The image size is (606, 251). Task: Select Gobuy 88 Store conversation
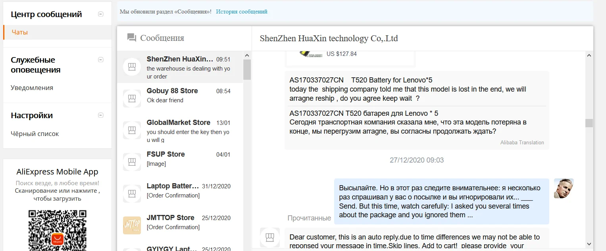180,99
